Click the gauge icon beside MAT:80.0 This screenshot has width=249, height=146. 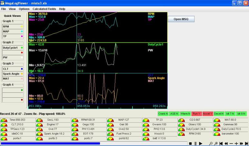point(217,120)
